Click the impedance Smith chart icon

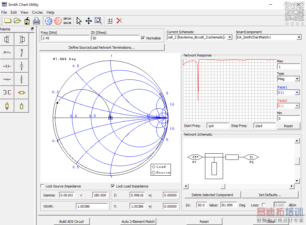[48, 21]
